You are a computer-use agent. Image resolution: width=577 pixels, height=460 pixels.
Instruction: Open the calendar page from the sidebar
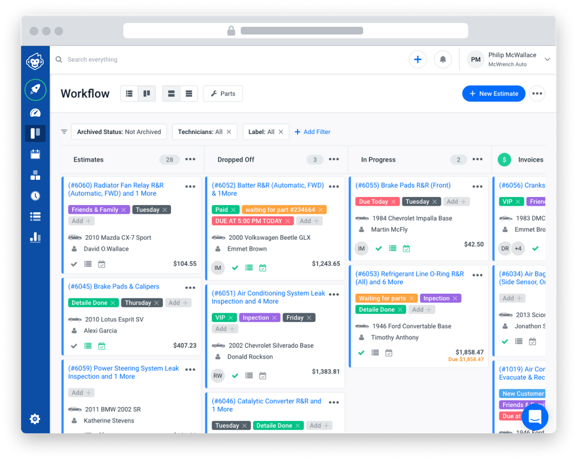point(35,154)
